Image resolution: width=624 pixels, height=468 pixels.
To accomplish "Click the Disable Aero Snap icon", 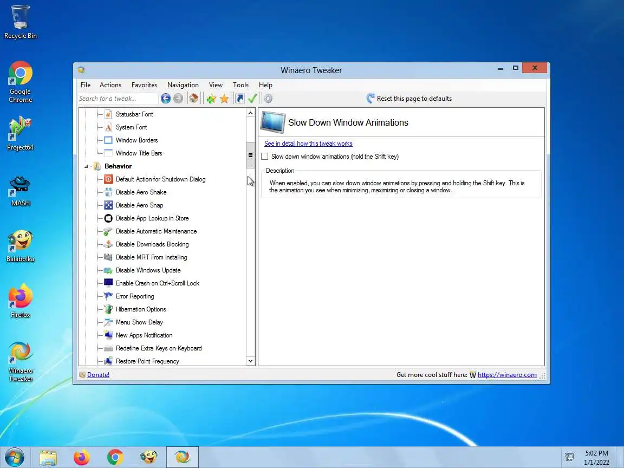I will 108,205.
